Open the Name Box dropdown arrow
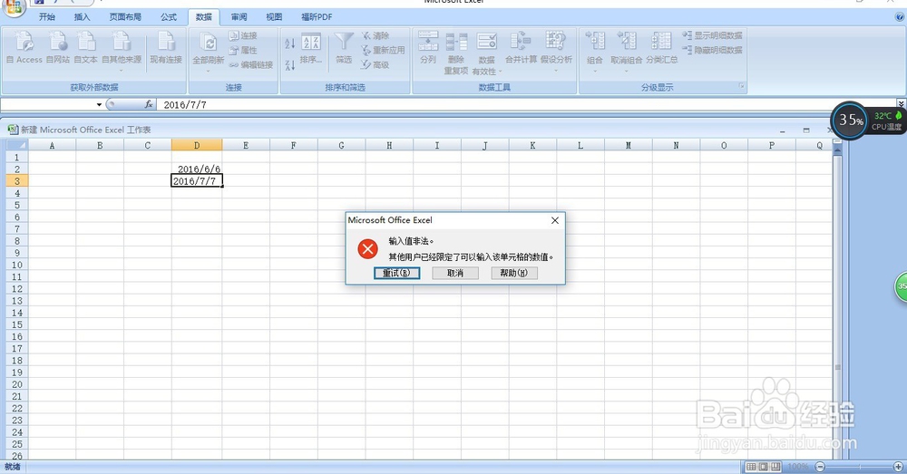Image resolution: width=907 pixels, height=474 pixels. tap(99, 104)
